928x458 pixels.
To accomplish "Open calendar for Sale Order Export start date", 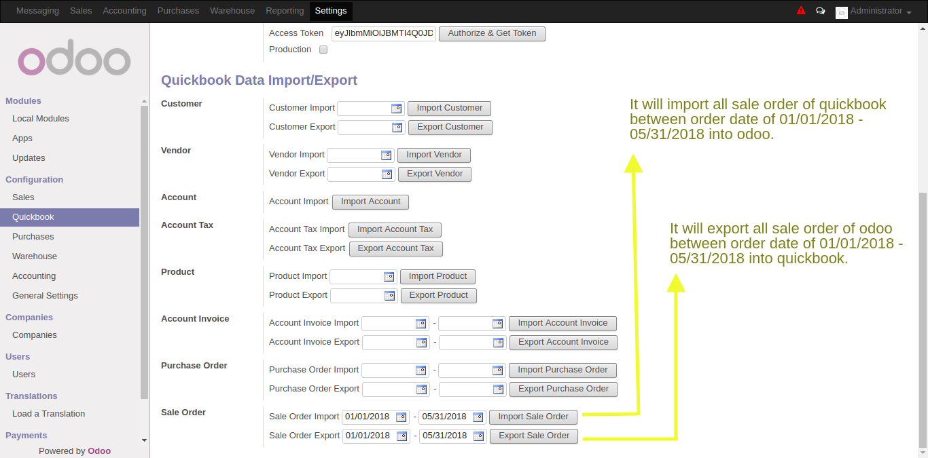I will pos(401,436).
